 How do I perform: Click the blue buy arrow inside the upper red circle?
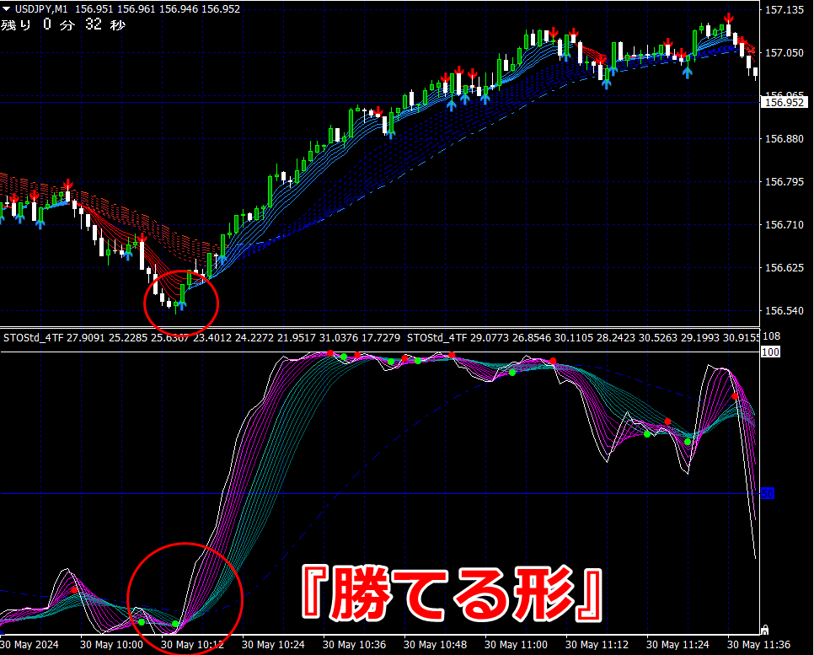[182, 305]
